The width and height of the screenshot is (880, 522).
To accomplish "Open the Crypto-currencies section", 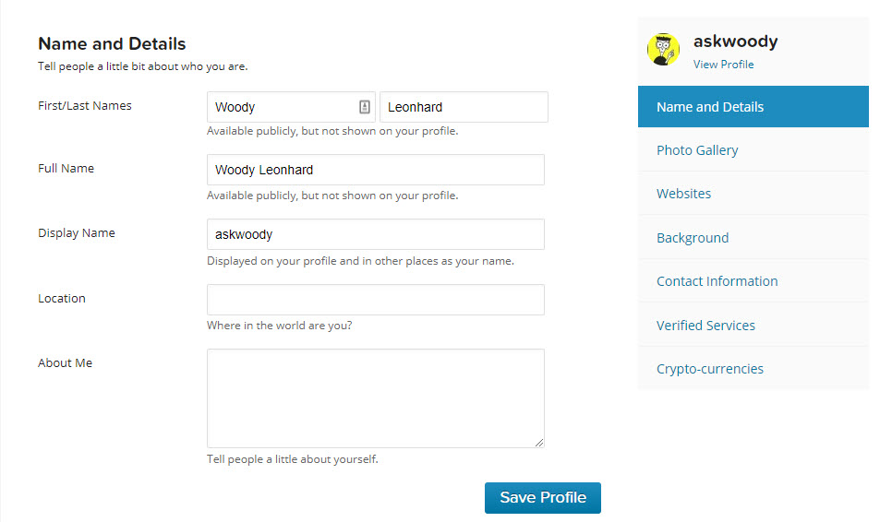I will coord(709,369).
